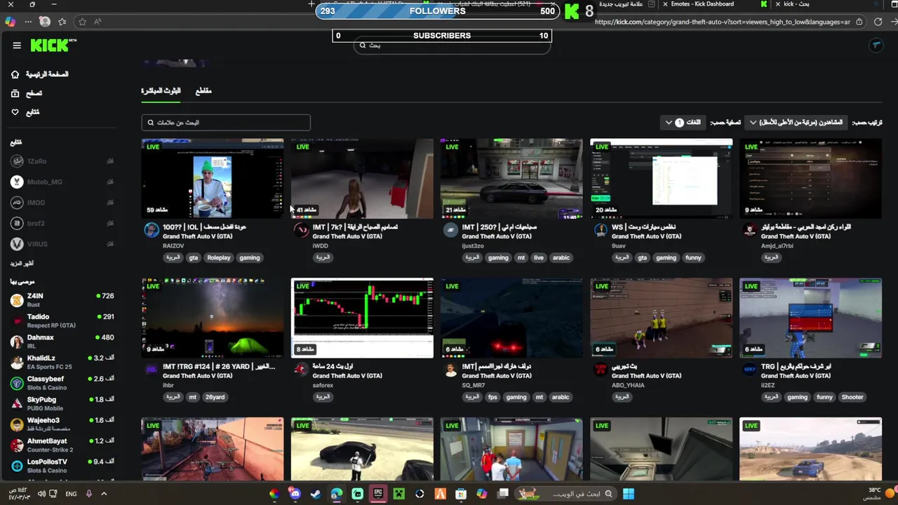
Task: Click the fps tag under SQ_MR7 stream
Action: 492,398
